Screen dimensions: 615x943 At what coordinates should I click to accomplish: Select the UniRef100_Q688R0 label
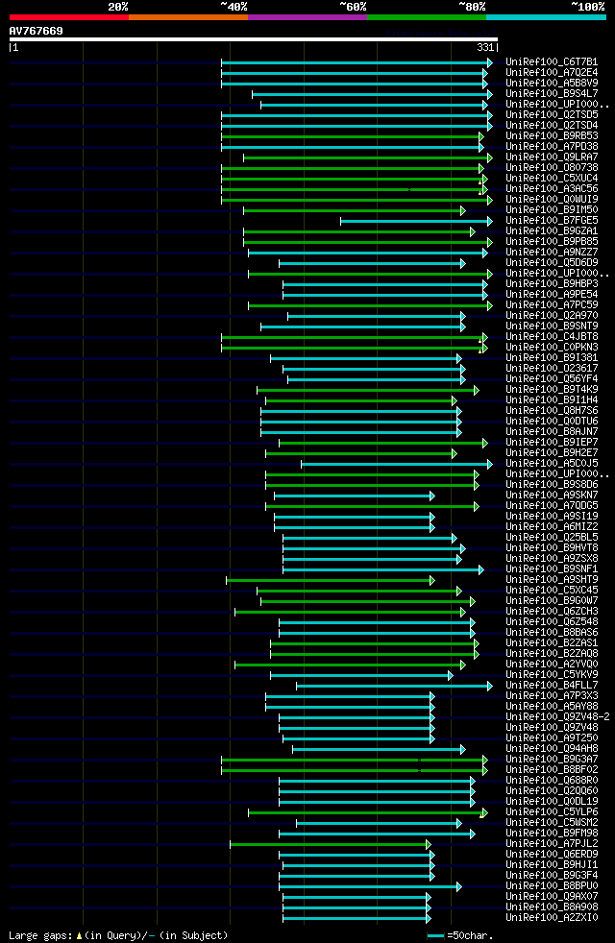pos(552,781)
